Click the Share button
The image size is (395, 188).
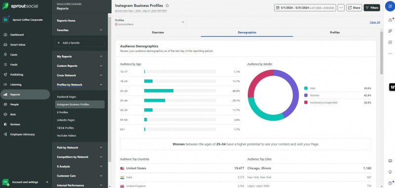point(354,8)
